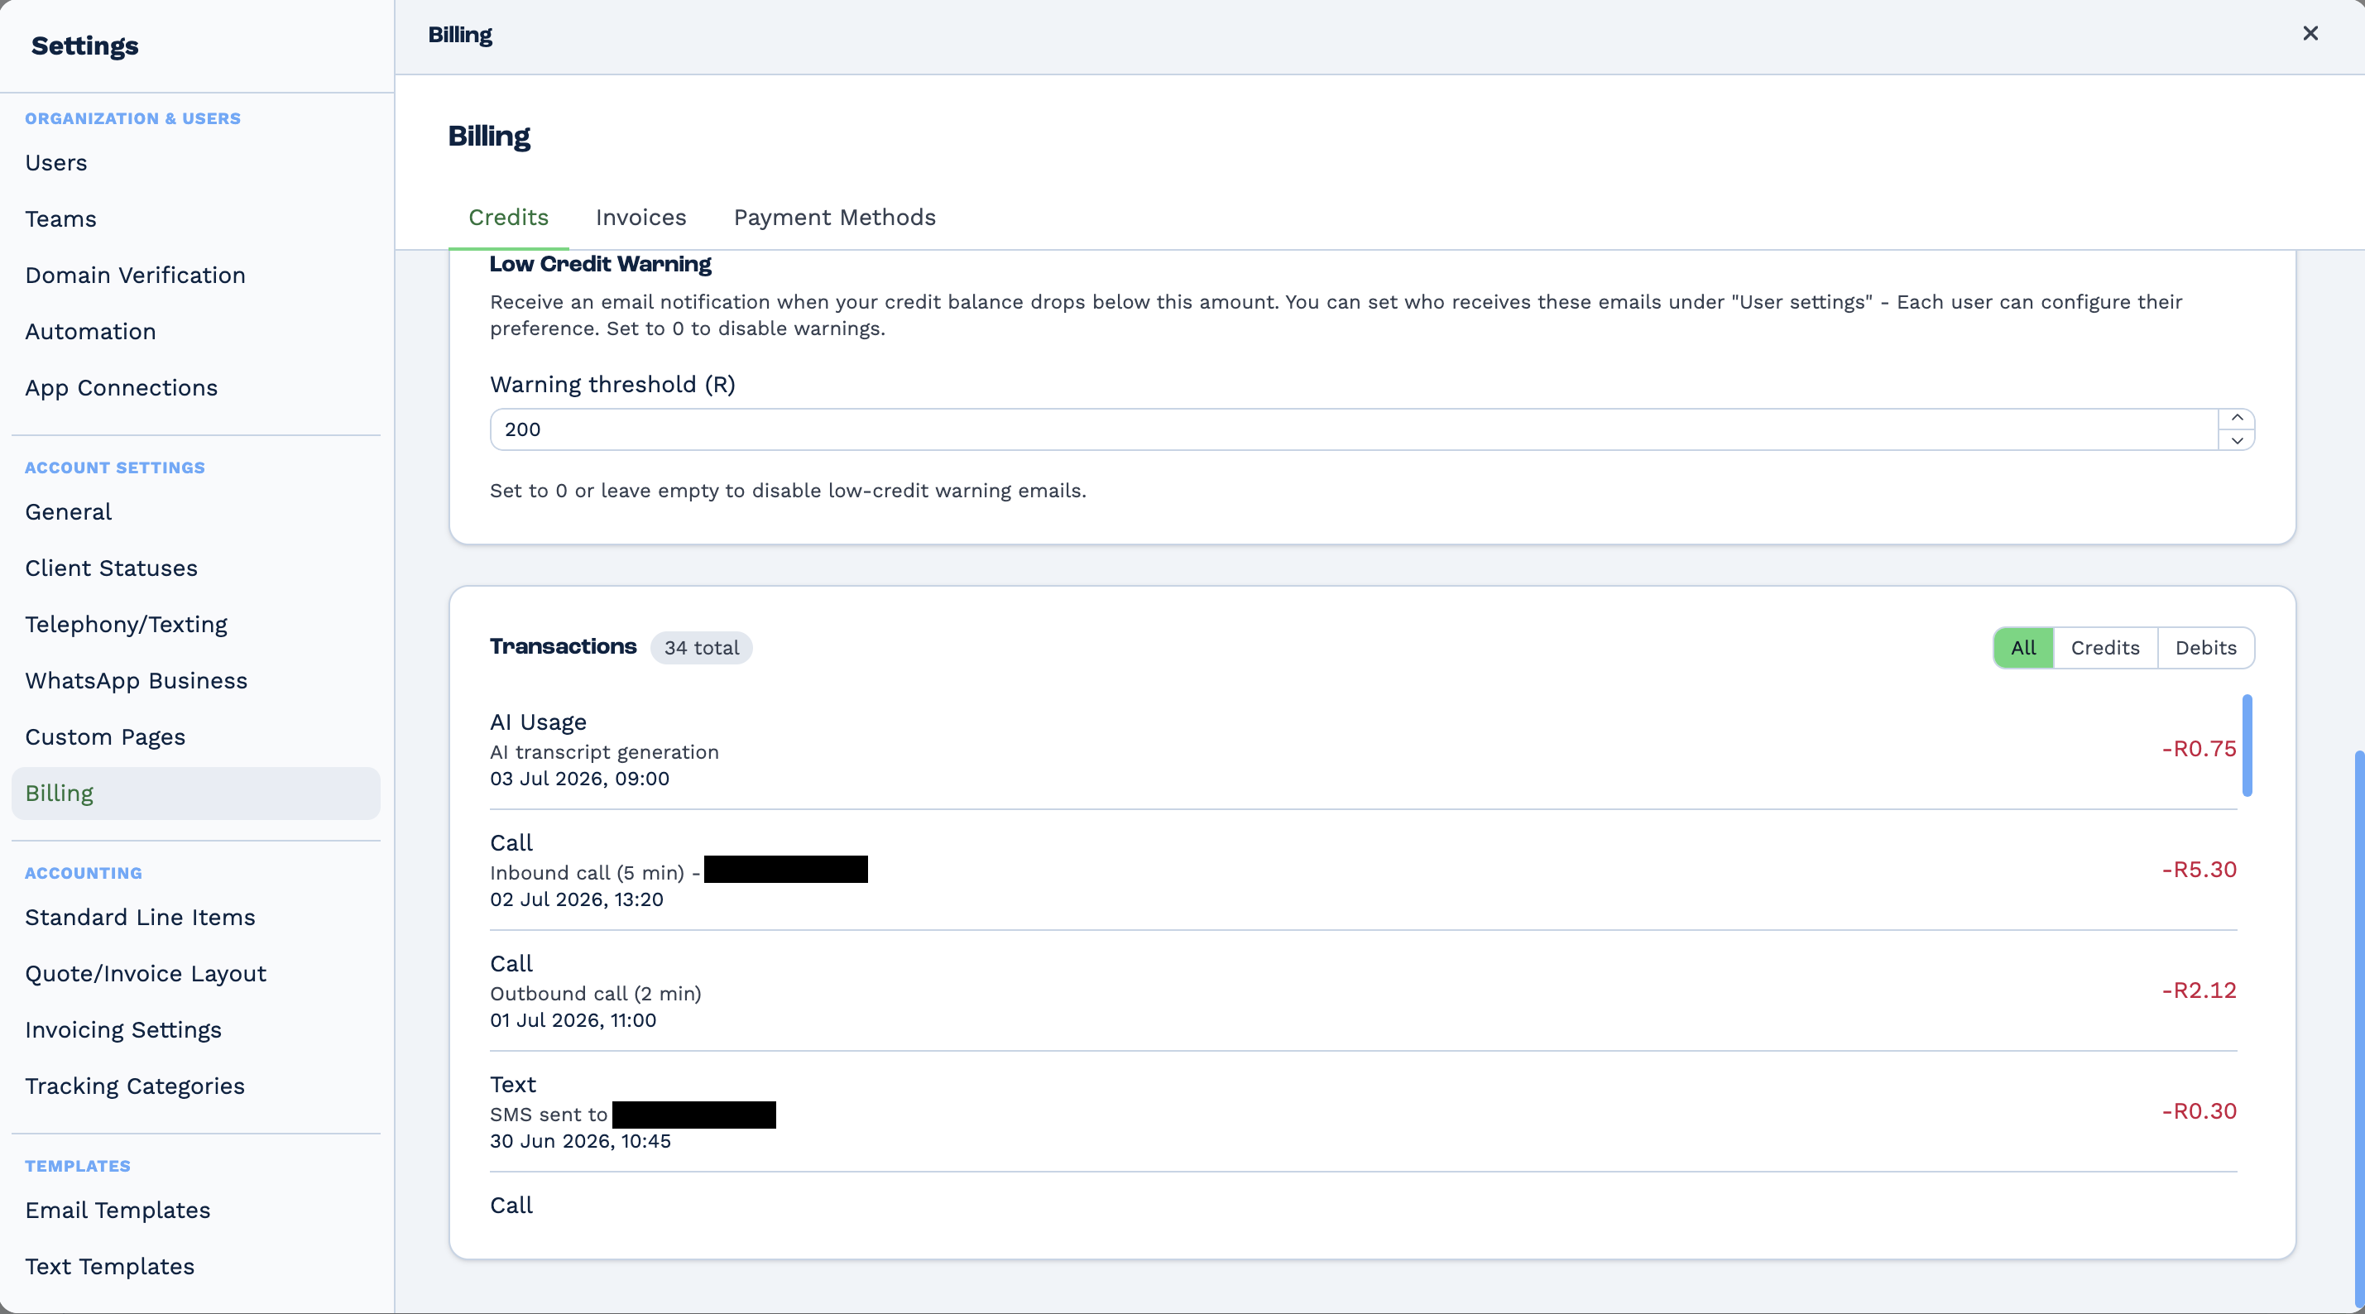Click the -R2.12 amount

click(x=2199, y=990)
